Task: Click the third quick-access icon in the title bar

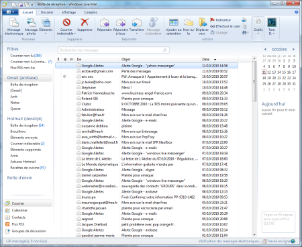Action: [27, 4]
